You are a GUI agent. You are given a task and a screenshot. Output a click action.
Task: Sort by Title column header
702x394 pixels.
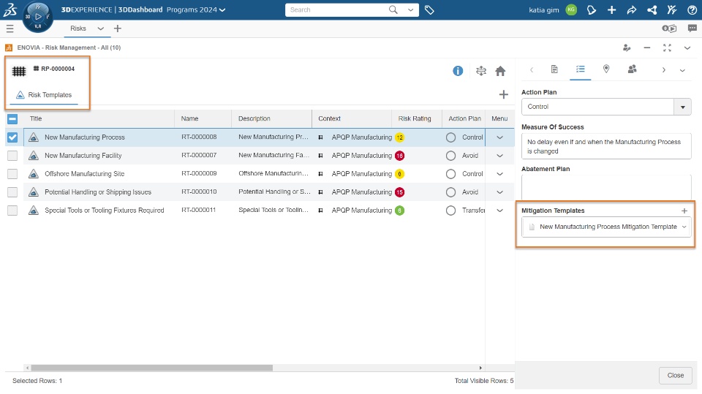point(36,118)
